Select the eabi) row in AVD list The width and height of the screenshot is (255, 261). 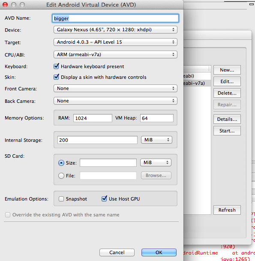[x=197, y=76]
